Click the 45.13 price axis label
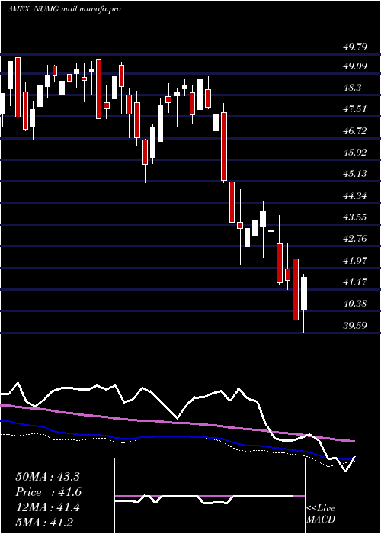 coord(355,174)
